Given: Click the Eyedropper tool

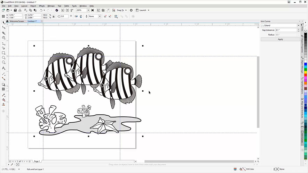Looking at the screenshot, I should pos(3,94).
